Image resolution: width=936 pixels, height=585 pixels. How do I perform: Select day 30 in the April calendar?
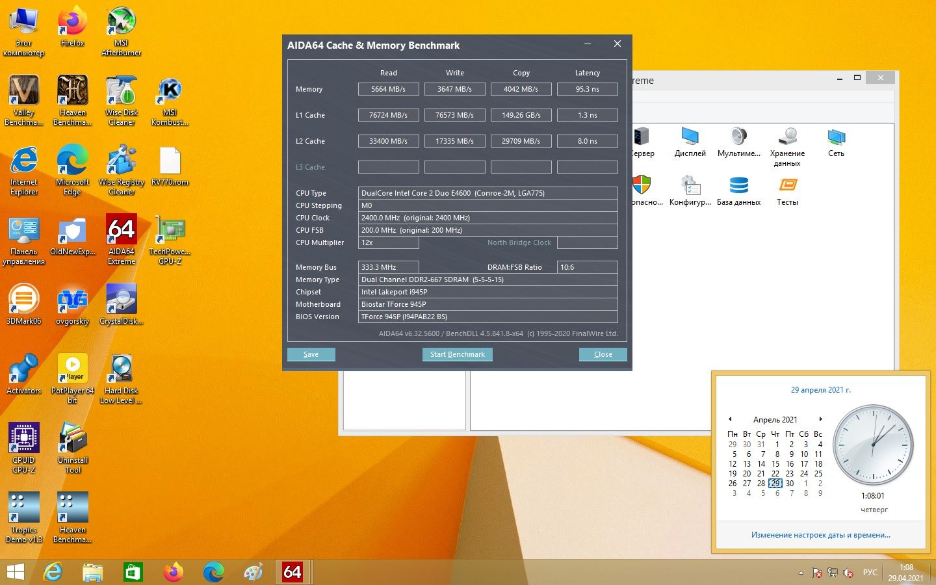click(x=790, y=484)
